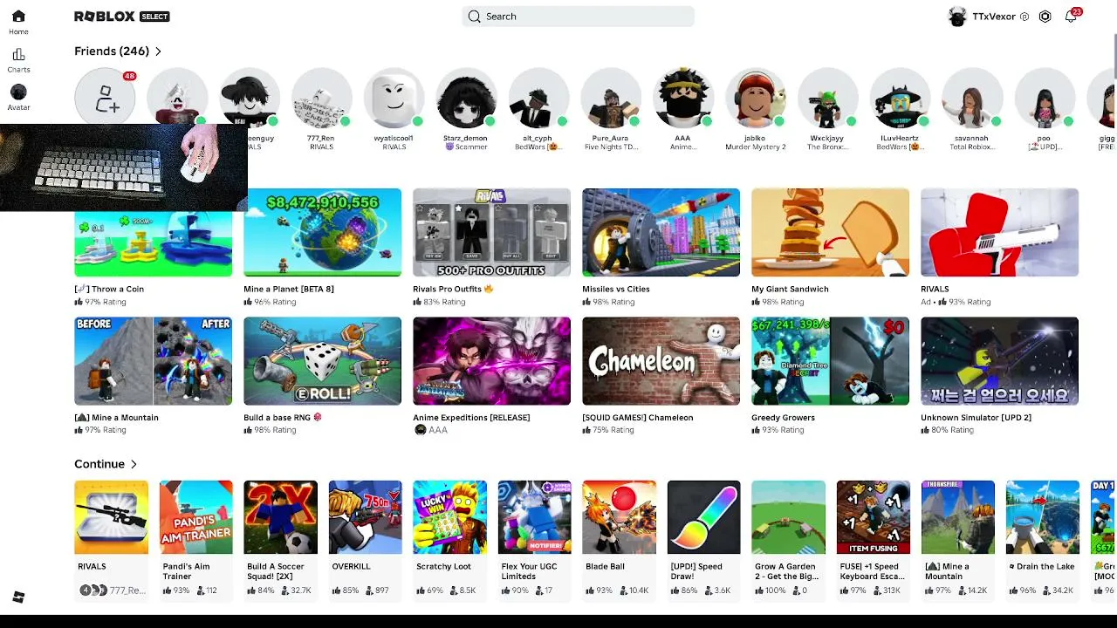Image resolution: width=1117 pixels, height=628 pixels.
Task: Open My Giant Sandwich thumbnail
Action: click(830, 232)
